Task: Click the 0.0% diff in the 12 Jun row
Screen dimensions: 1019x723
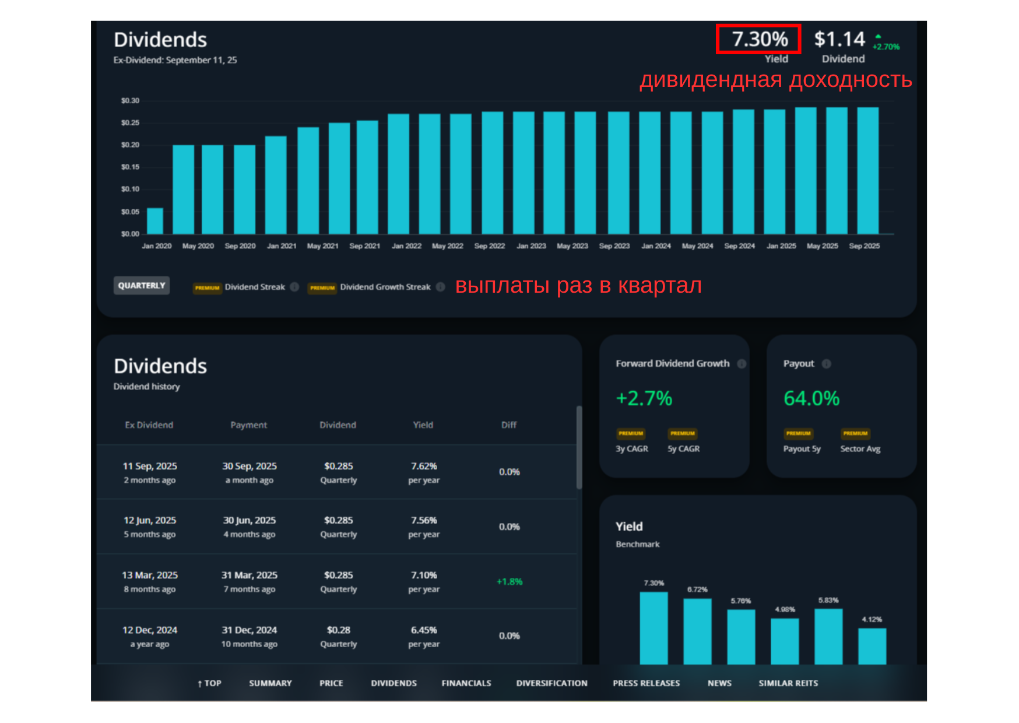Action: (509, 527)
